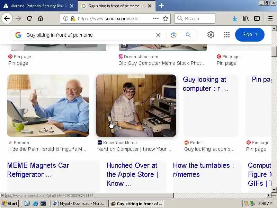Click the vertical scrollbar up arrow

tap(274, 28)
